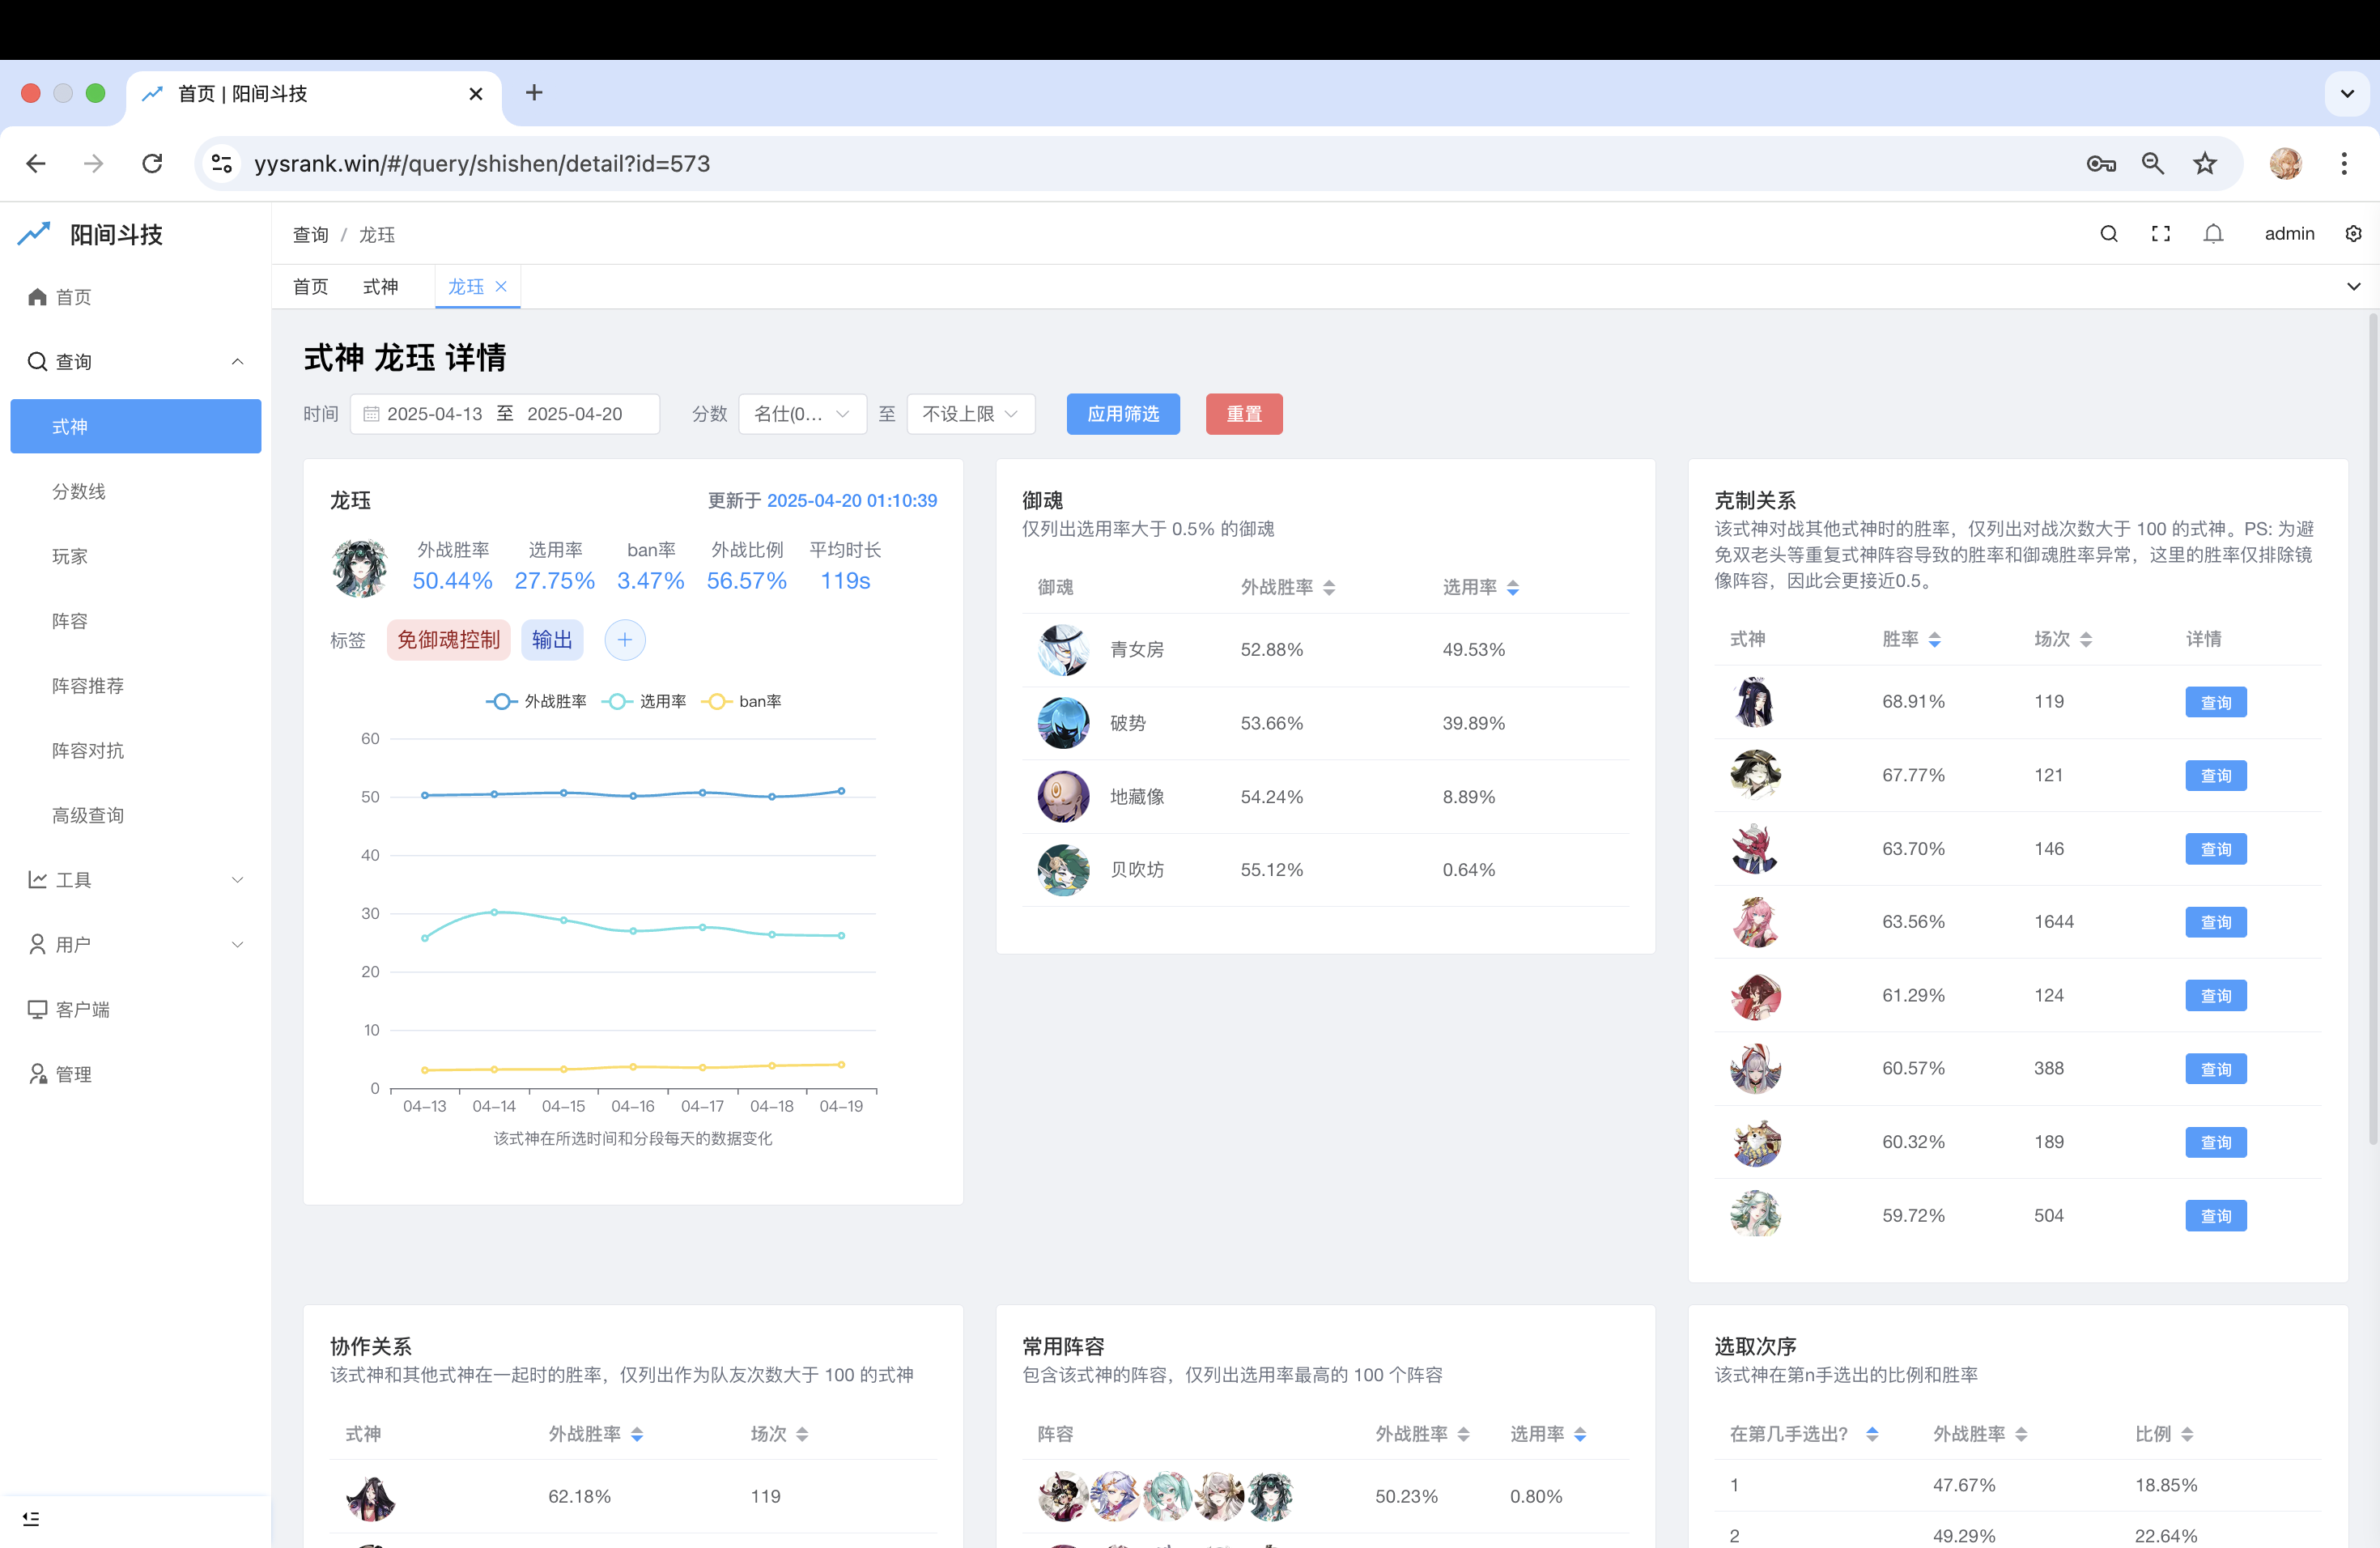2380x1548 pixels.
Task: Toggle ban率 series in chart legend
Action: pyautogui.click(x=742, y=702)
